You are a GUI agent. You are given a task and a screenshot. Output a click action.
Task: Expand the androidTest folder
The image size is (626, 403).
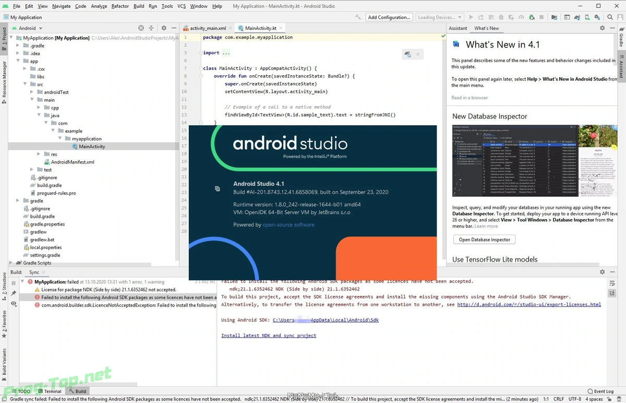coord(31,92)
